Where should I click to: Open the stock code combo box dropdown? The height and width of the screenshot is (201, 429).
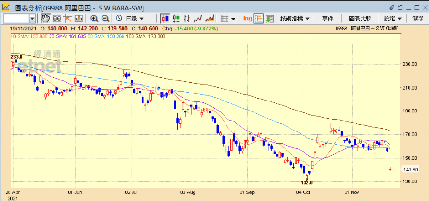(32, 19)
